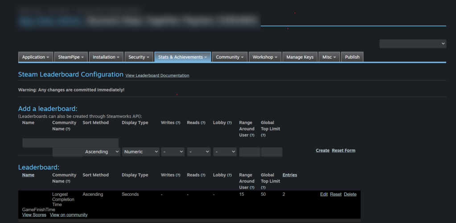456x223 pixels.
Task: Reset the GameFinishTime leaderboard
Action: (x=336, y=194)
